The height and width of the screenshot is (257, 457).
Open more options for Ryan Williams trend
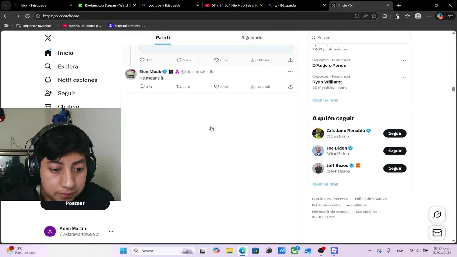[403, 77]
